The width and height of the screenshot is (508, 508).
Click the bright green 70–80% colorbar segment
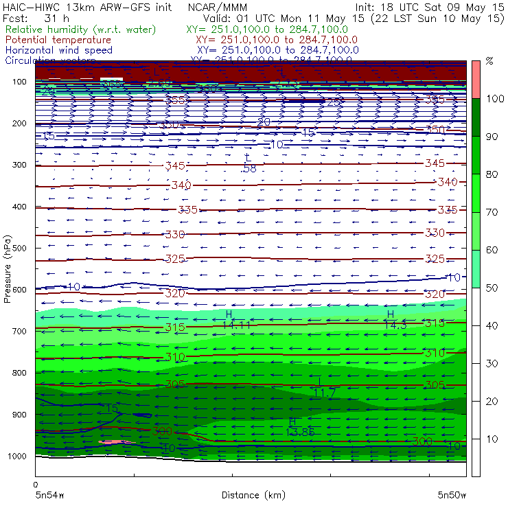[x=476, y=193]
